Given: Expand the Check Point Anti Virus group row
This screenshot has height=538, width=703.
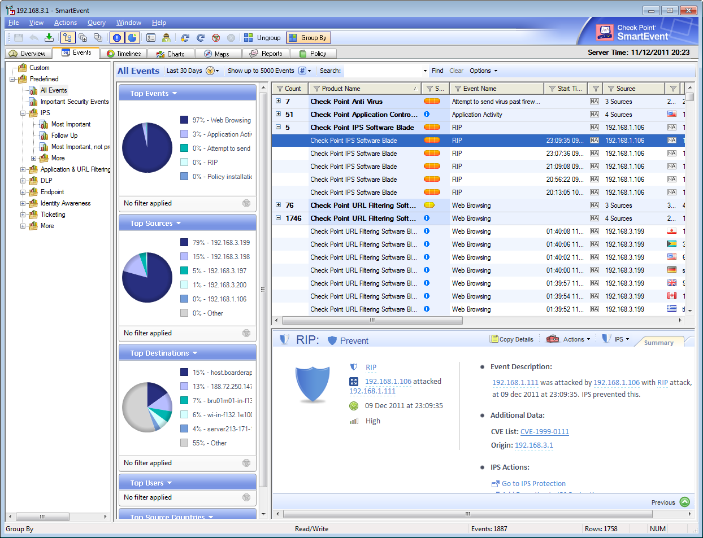Looking at the screenshot, I should coord(278,101).
